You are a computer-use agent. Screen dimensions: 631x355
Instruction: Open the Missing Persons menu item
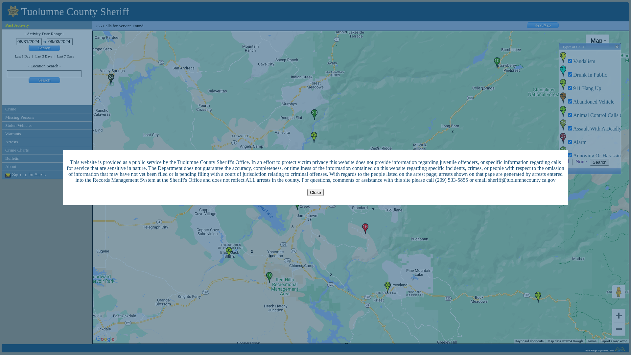(47, 117)
